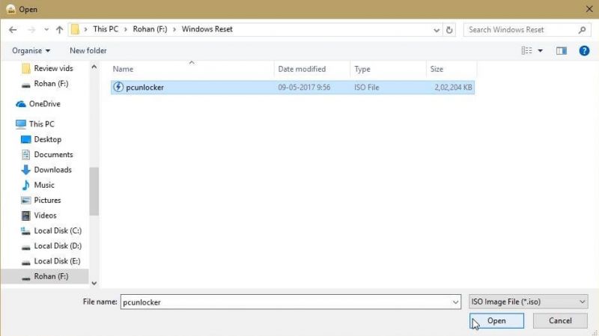Select the pcunlocker ISO file
599x336 pixels.
(293, 88)
